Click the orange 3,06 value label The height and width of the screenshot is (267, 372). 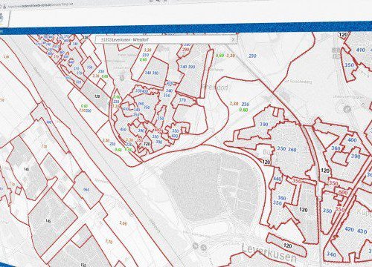tap(123, 223)
